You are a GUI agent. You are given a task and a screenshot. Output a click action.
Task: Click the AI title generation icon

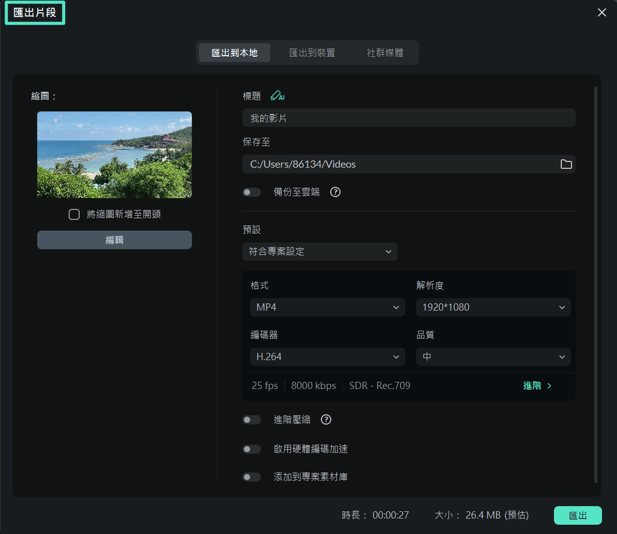tap(277, 95)
